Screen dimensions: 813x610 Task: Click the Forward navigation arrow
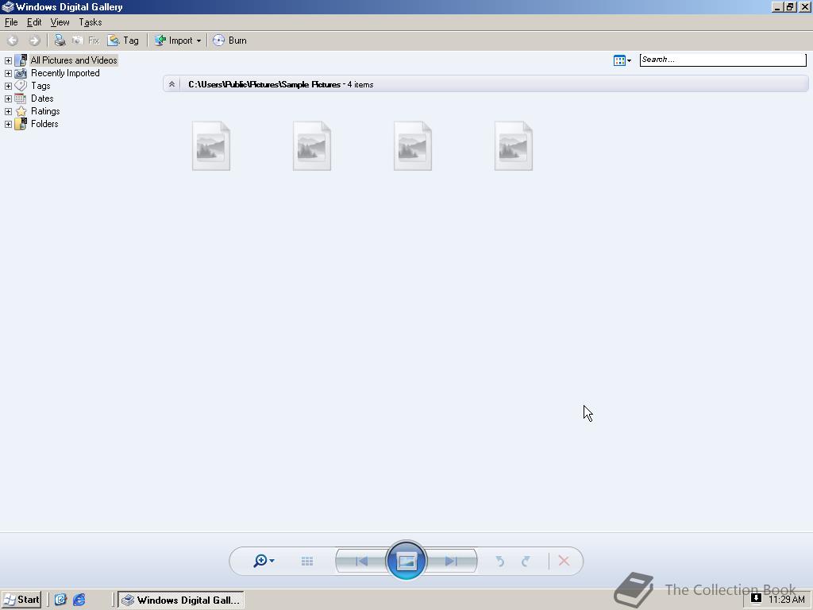point(34,41)
